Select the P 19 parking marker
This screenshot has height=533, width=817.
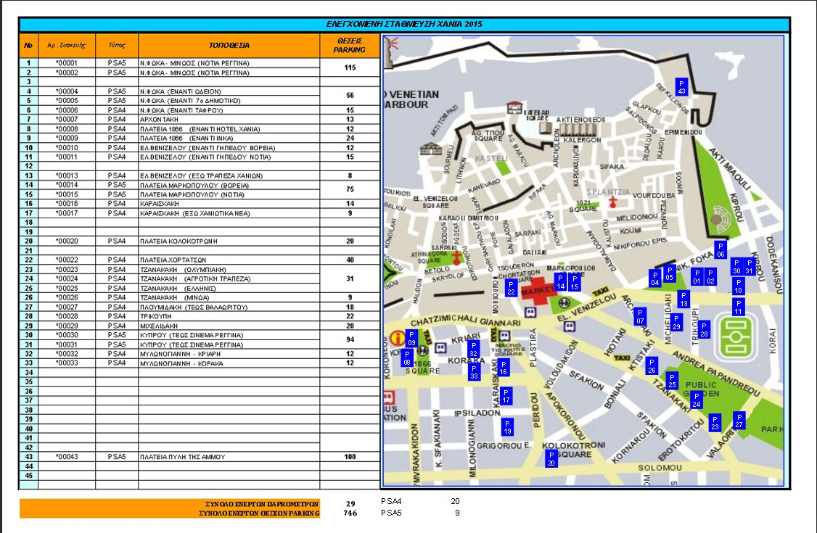(x=507, y=427)
